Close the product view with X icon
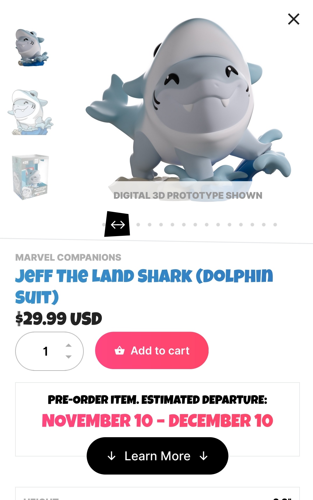Image resolution: width=313 pixels, height=500 pixels. (x=293, y=19)
